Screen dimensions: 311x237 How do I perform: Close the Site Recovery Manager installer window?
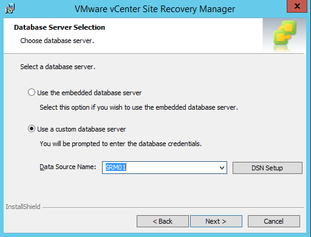click(297, 6)
